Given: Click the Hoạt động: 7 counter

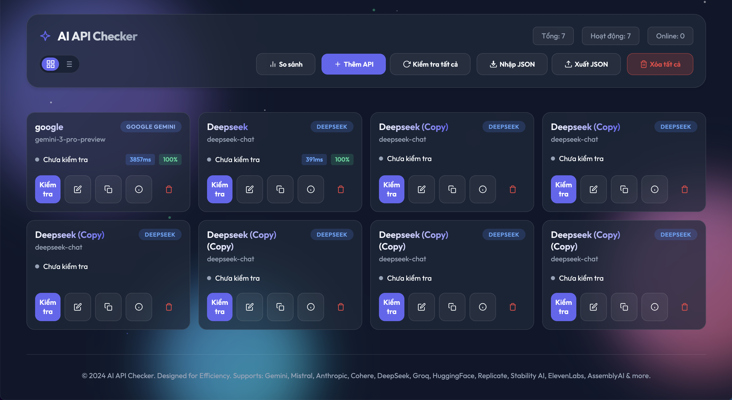Looking at the screenshot, I should 610,36.
